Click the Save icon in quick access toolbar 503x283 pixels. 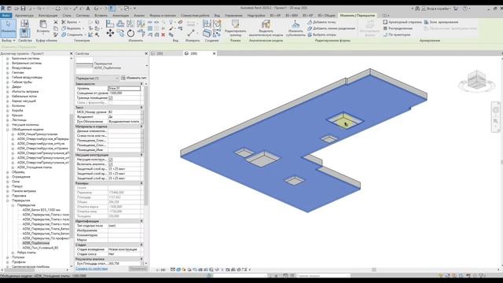[23, 9]
